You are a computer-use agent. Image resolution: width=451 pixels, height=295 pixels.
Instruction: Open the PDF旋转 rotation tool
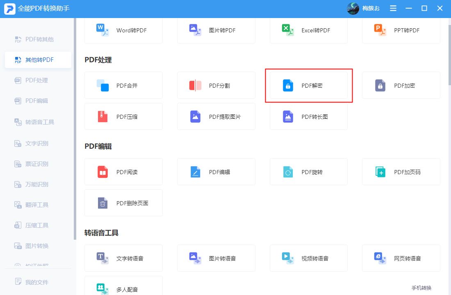(x=308, y=172)
